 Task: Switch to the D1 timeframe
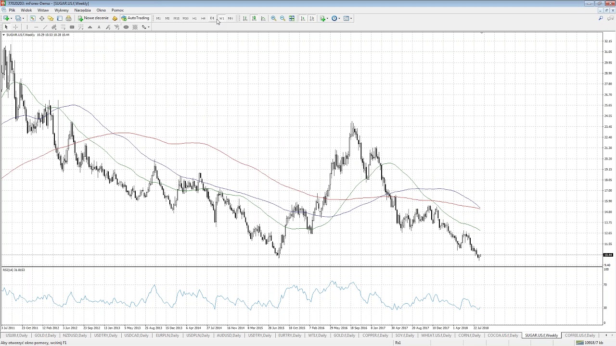click(212, 18)
